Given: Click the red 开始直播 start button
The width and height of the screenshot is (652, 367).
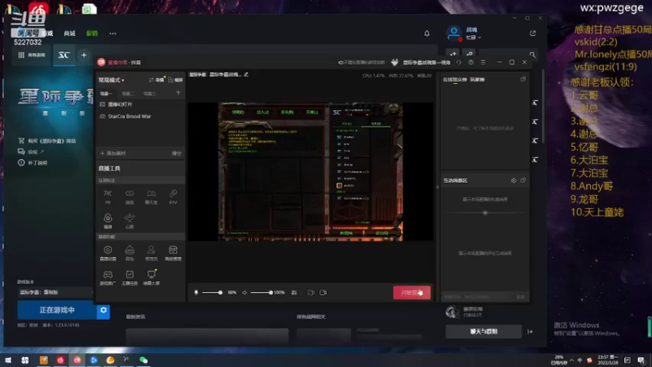Looking at the screenshot, I should [x=412, y=293].
